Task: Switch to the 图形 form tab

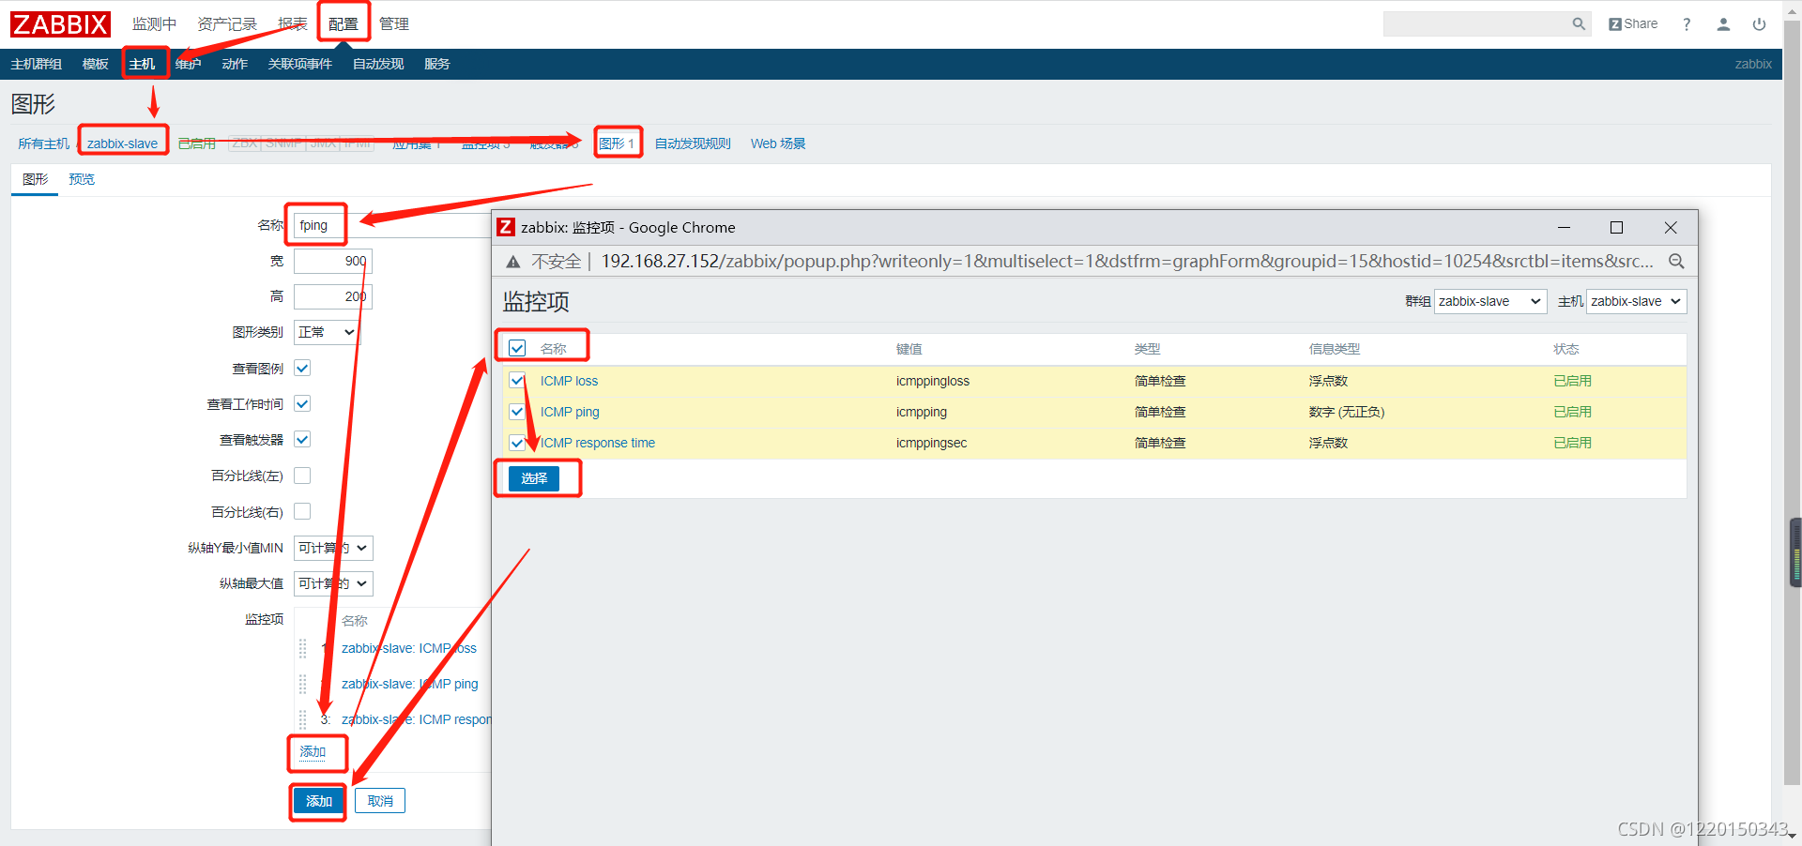Action: pyautogui.click(x=36, y=179)
